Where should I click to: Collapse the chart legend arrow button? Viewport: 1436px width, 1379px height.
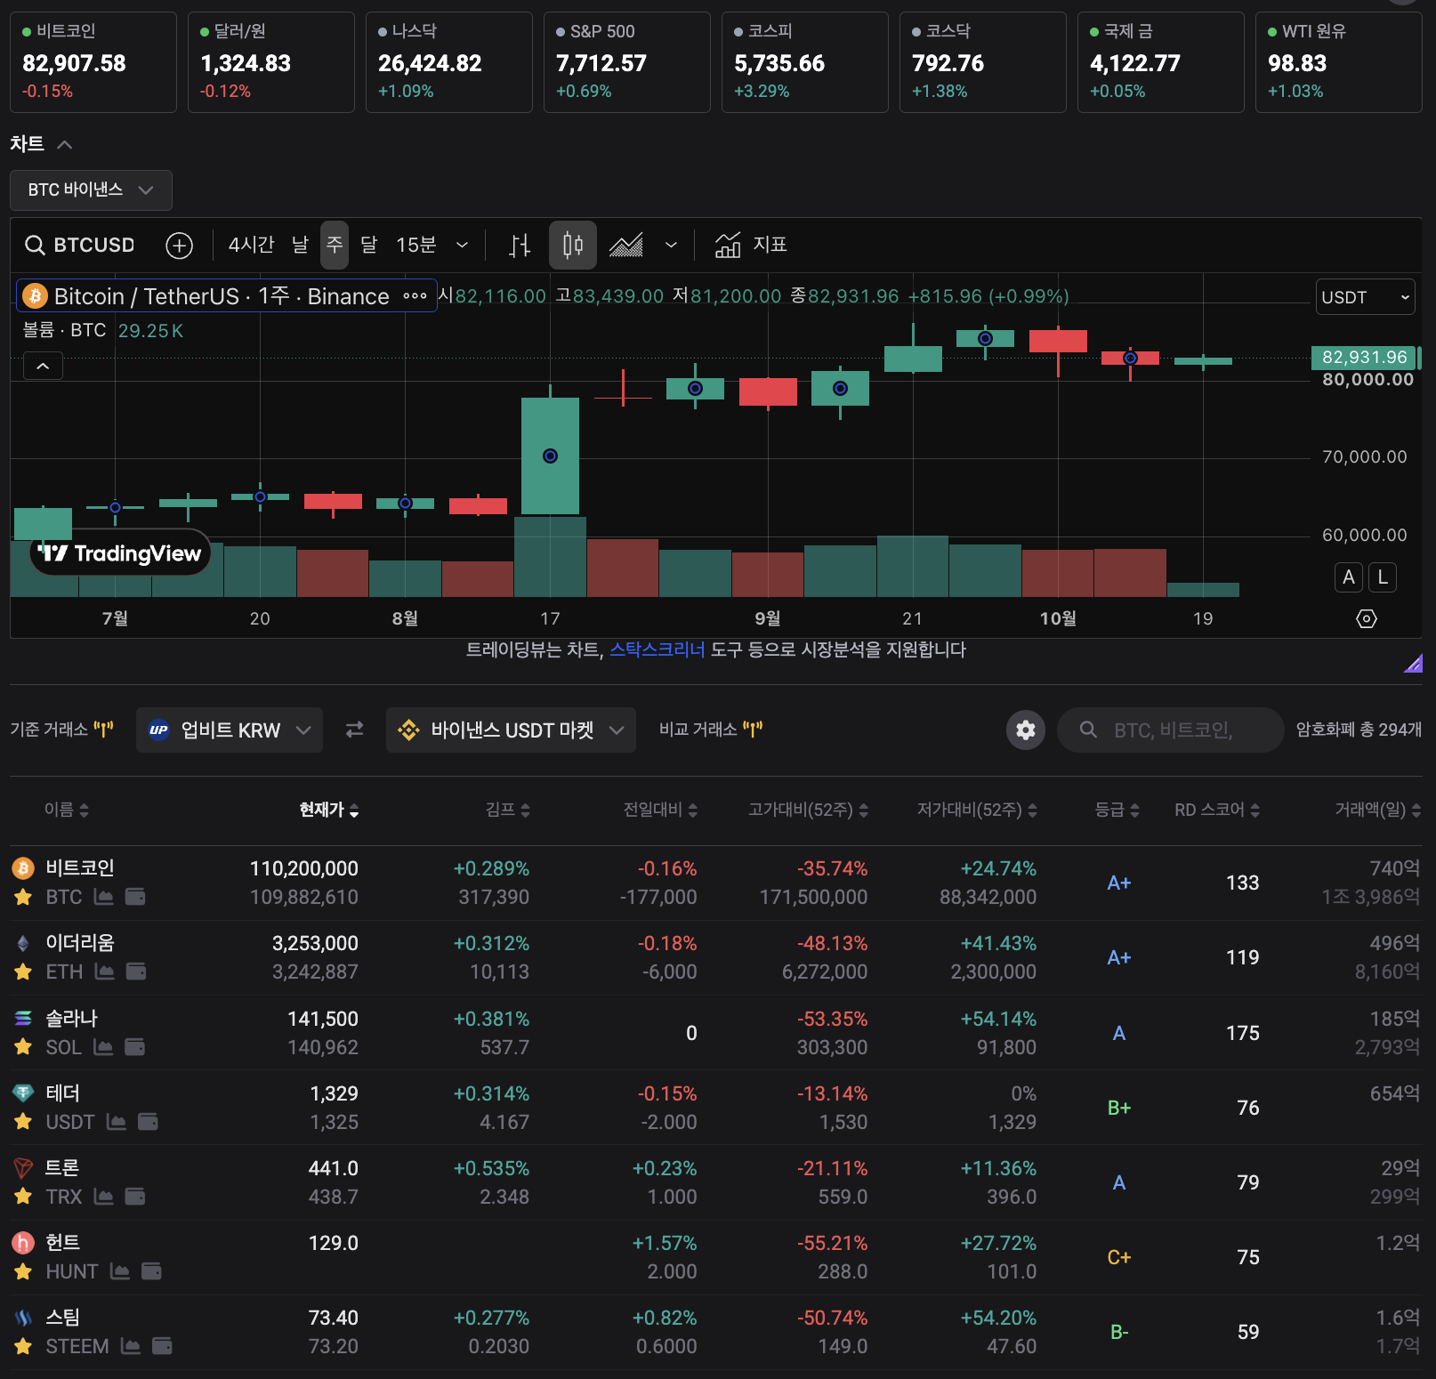click(43, 366)
